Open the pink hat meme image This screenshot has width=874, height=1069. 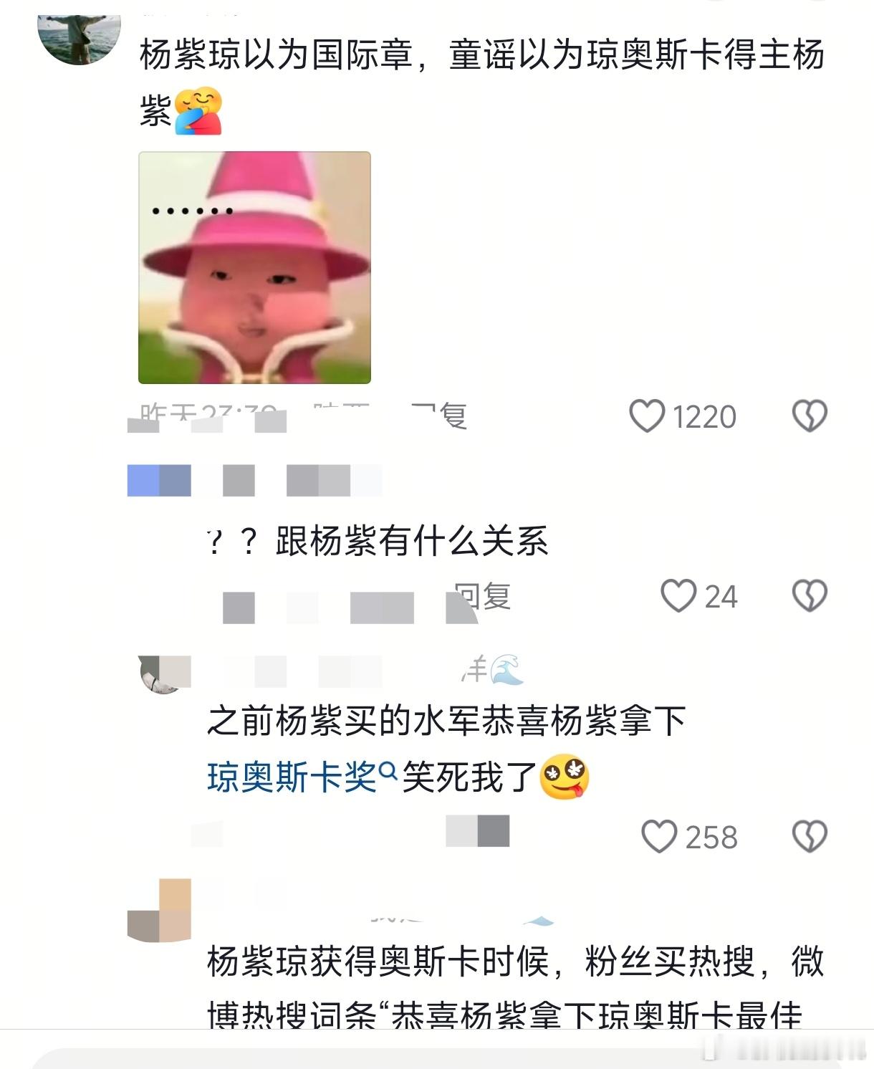pos(254,267)
